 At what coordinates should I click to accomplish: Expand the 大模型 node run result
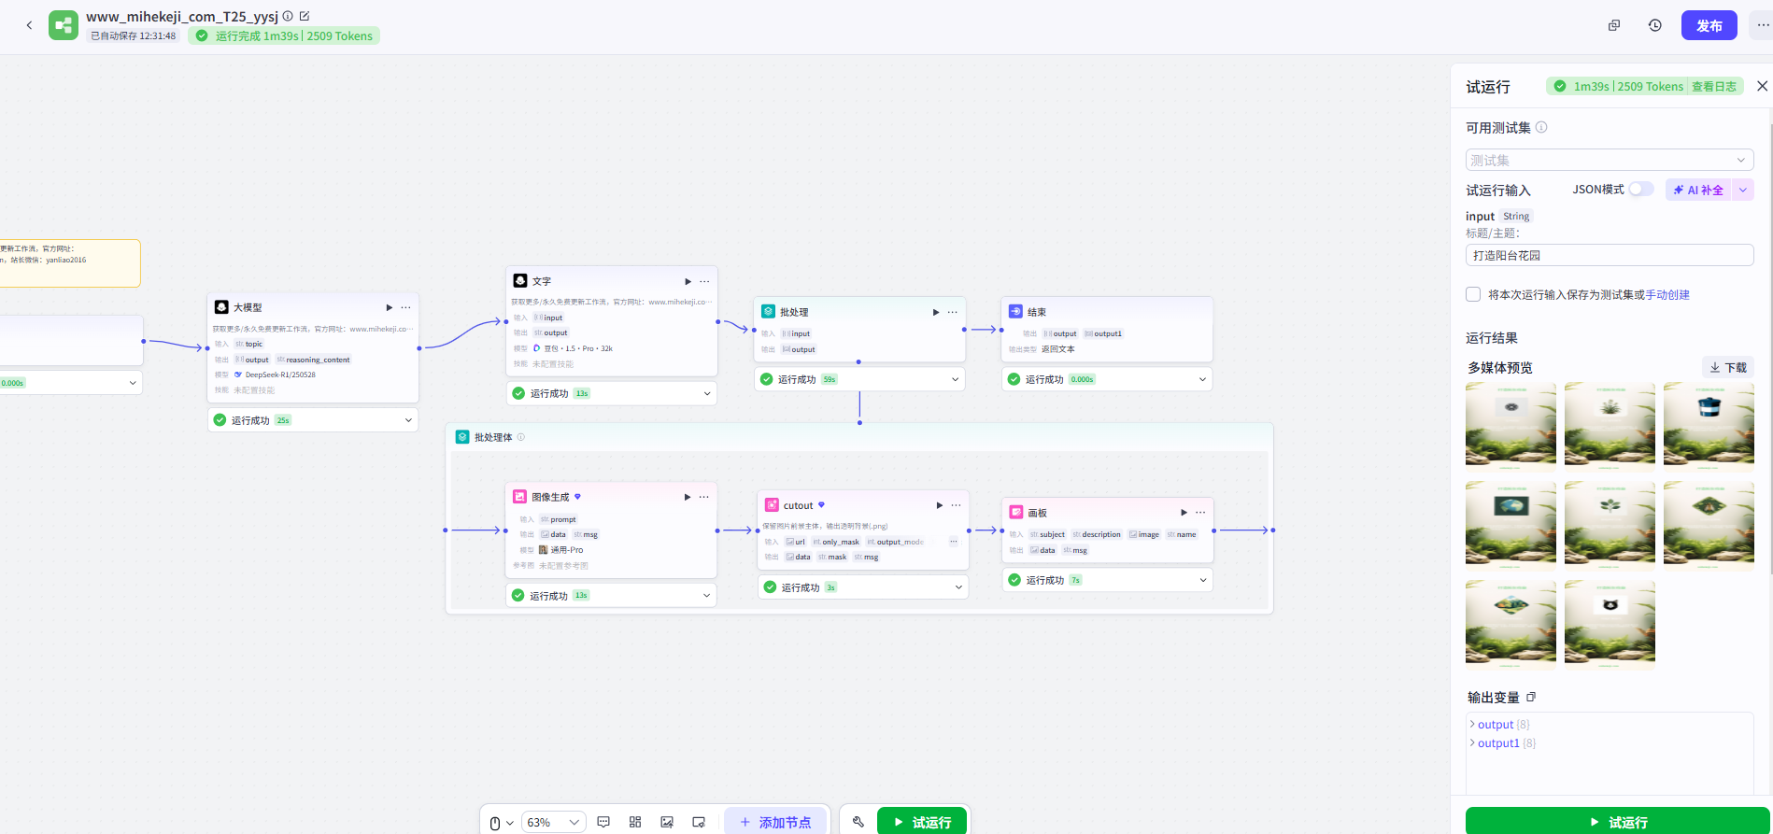click(408, 420)
